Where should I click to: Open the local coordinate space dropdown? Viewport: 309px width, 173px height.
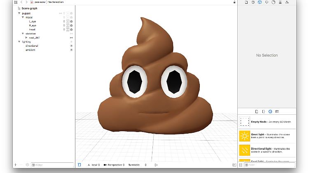[94, 165]
